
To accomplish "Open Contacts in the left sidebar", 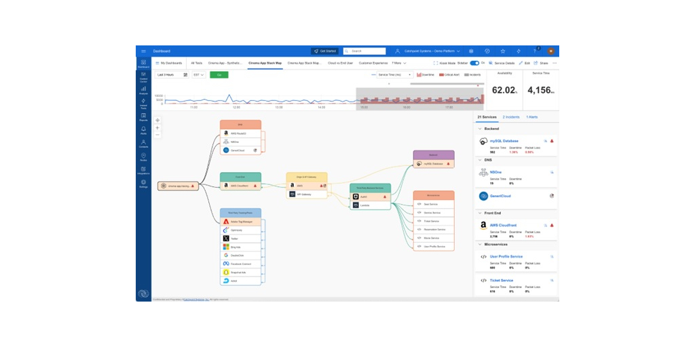I will (x=143, y=144).
